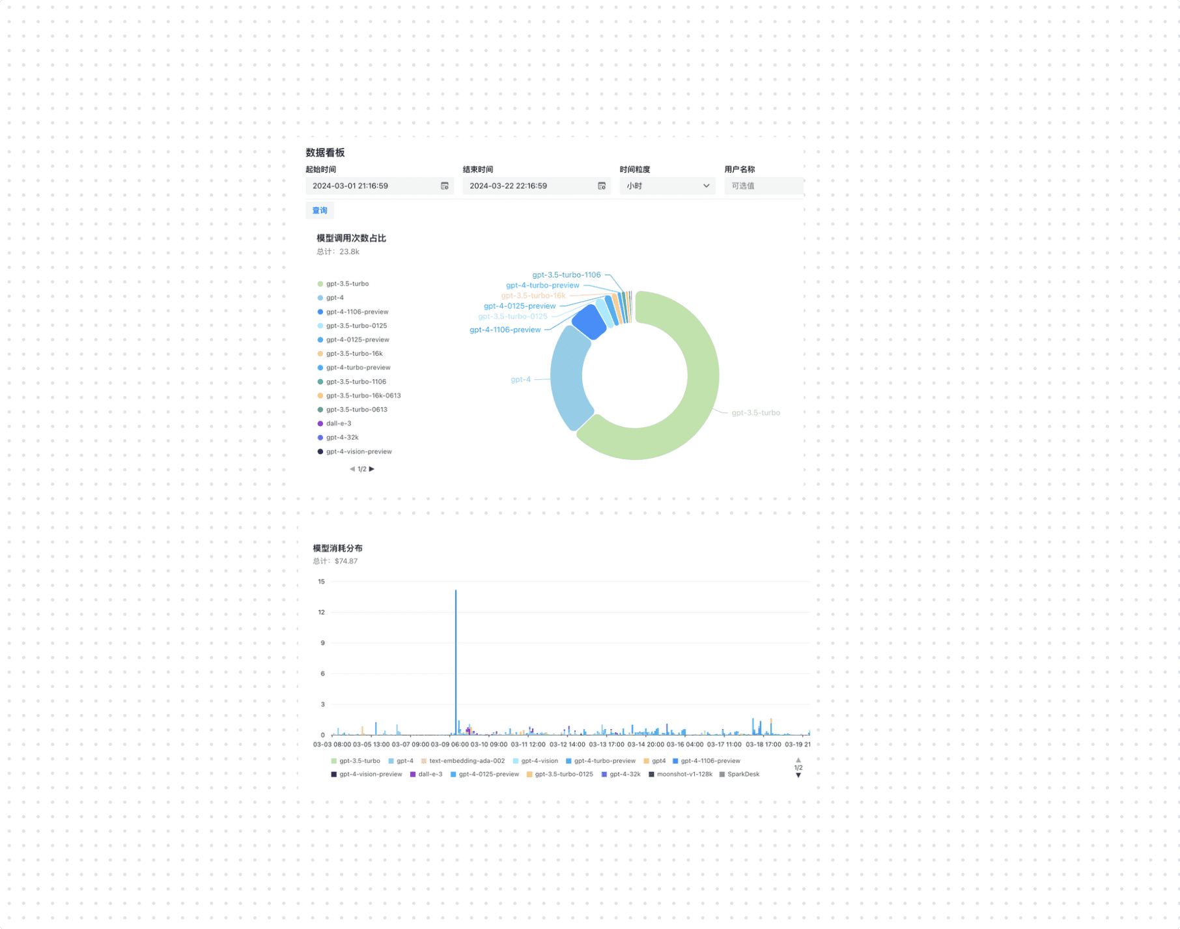Toggle gpt-3.5-turbo-0125 in the pie legend
The width and height of the screenshot is (1180, 929).
click(352, 326)
